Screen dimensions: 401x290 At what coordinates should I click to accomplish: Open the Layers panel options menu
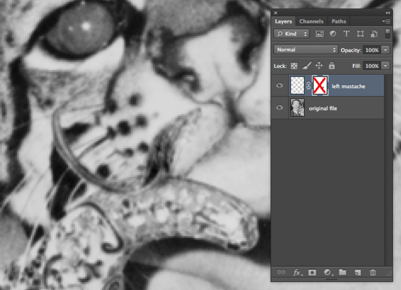point(386,21)
